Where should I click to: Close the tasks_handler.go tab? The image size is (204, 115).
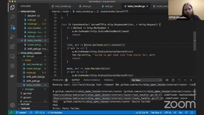tap(147, 6)
